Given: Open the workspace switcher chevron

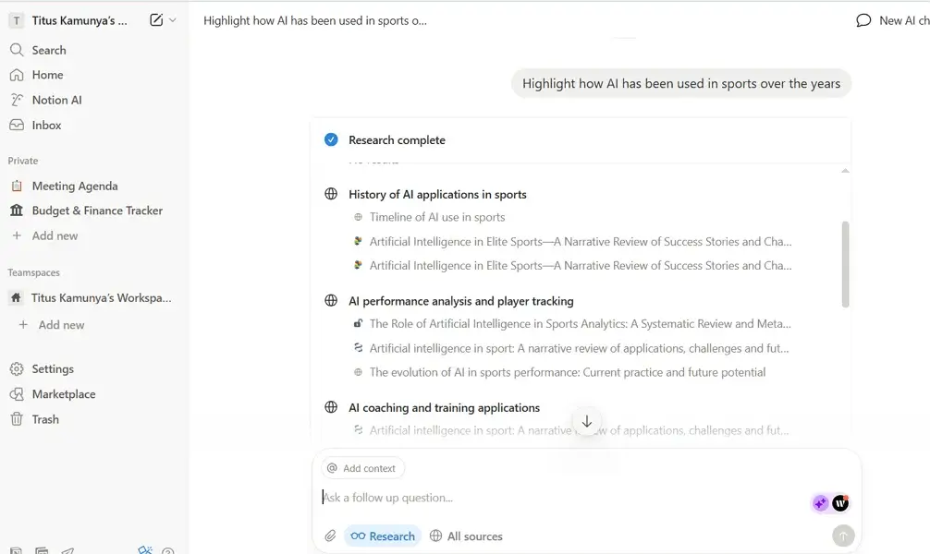Looking at the screenshot, I should (173, 20).
